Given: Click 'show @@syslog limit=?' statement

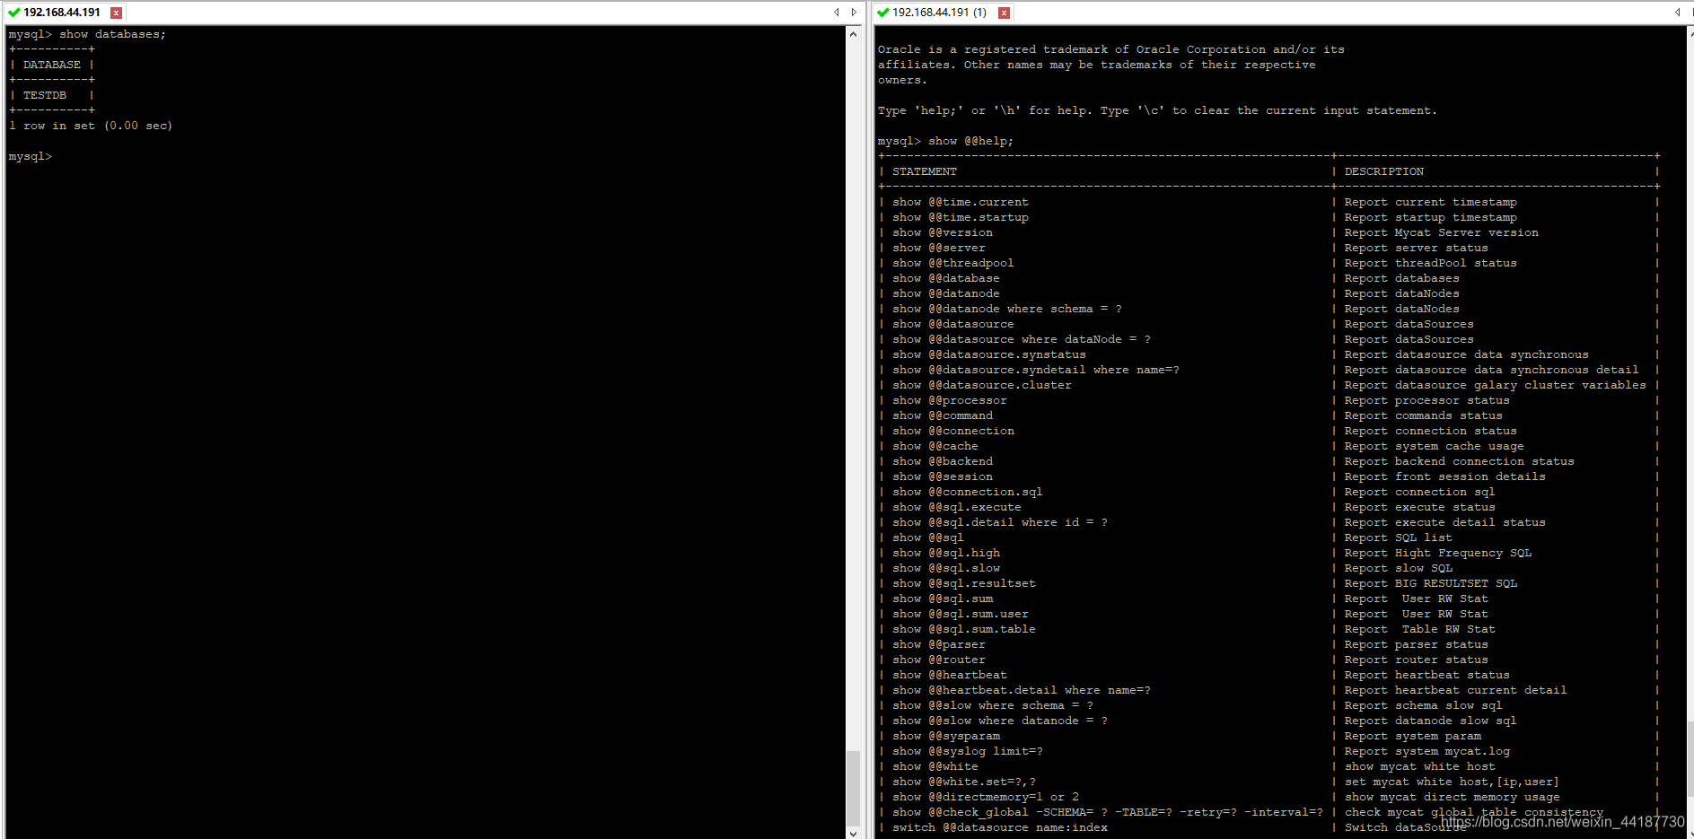Looking at the screenshot, I should pos(968,751).
